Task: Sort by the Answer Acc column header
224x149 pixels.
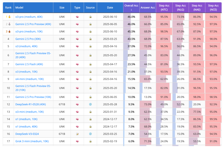Action: point(148,7)
